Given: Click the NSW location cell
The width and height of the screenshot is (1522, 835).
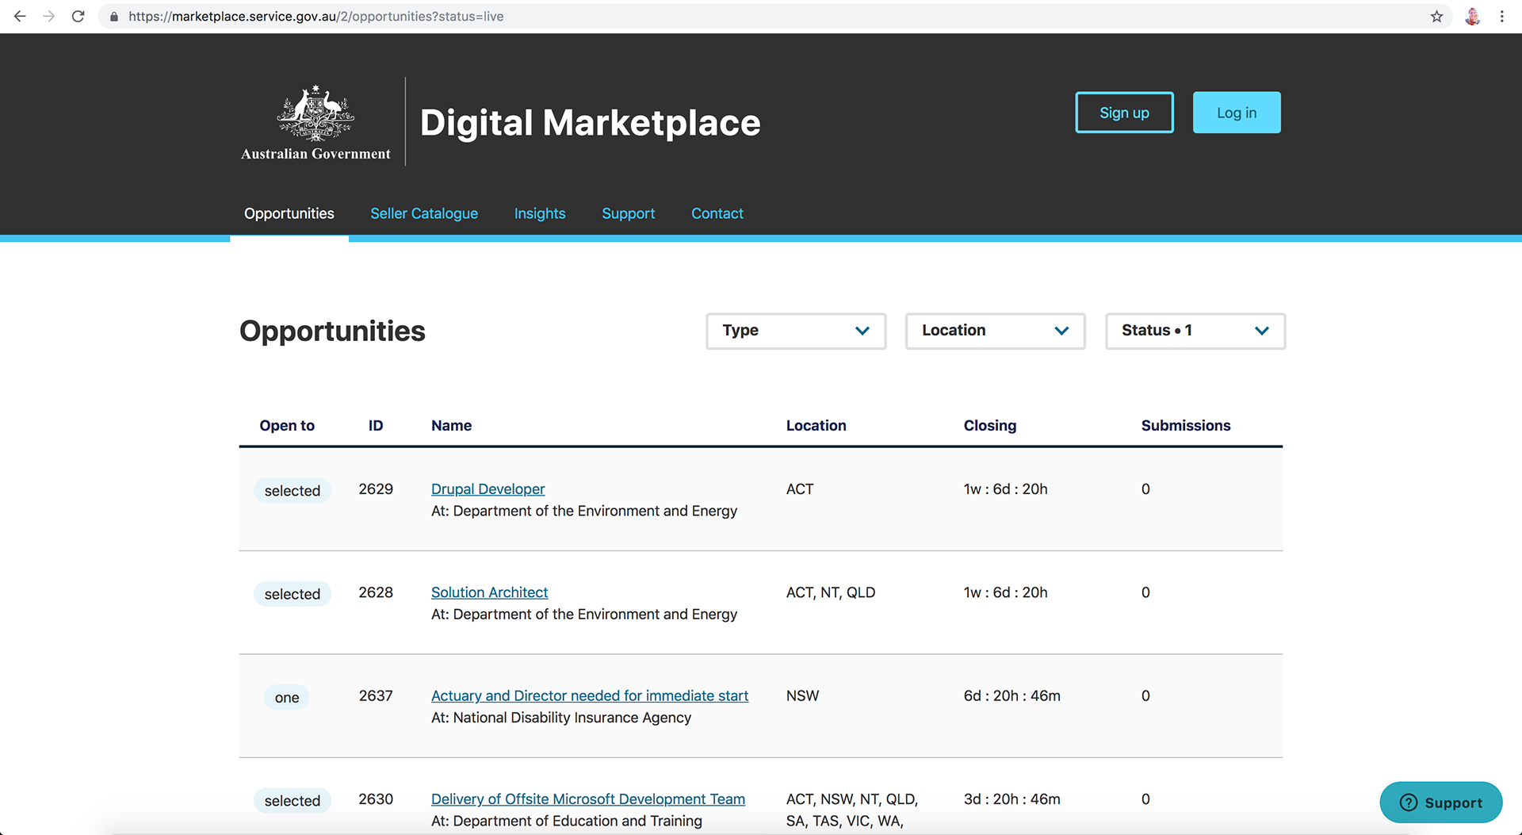Looking at the screenshot, I should [x=802, y=695].
